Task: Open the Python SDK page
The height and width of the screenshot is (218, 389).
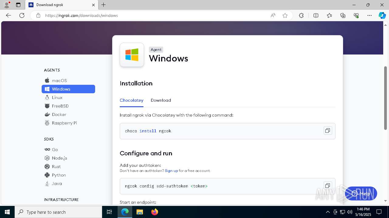Action: (68, 175)
